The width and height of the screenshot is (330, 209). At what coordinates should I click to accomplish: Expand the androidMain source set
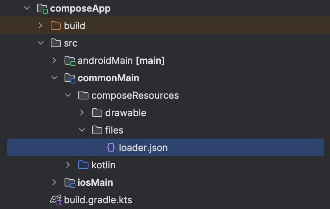(54, 60)
